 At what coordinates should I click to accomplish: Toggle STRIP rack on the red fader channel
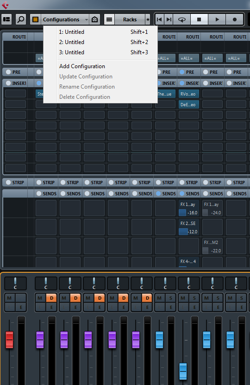pyautogui.click(x=8, y=182)
